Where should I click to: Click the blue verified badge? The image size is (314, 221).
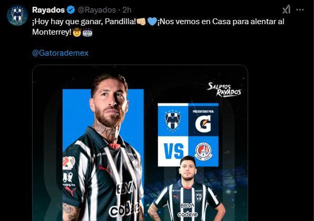point(71,10)
